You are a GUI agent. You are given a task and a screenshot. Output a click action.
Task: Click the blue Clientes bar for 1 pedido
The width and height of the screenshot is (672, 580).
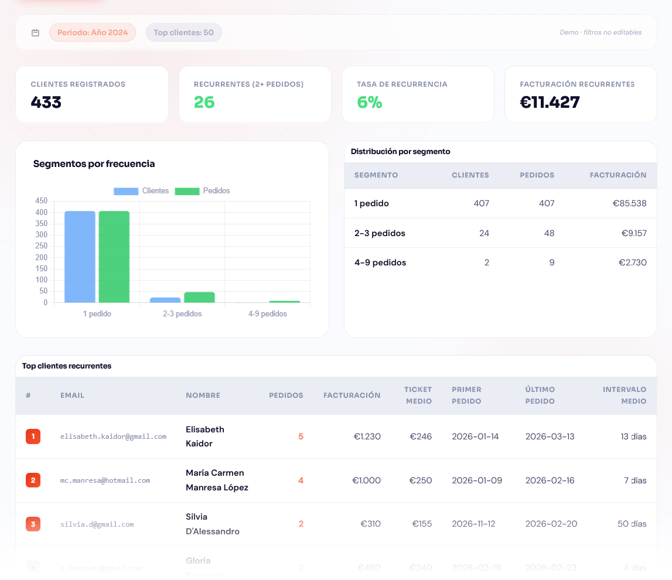tap(80, 257)
